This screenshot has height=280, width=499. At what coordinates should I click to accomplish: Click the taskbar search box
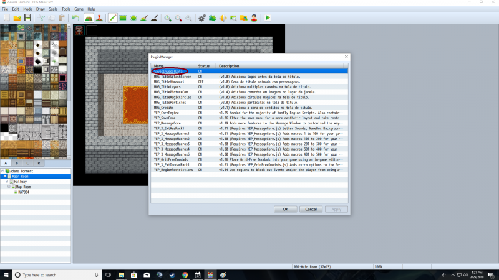click(x=57, y=275)
